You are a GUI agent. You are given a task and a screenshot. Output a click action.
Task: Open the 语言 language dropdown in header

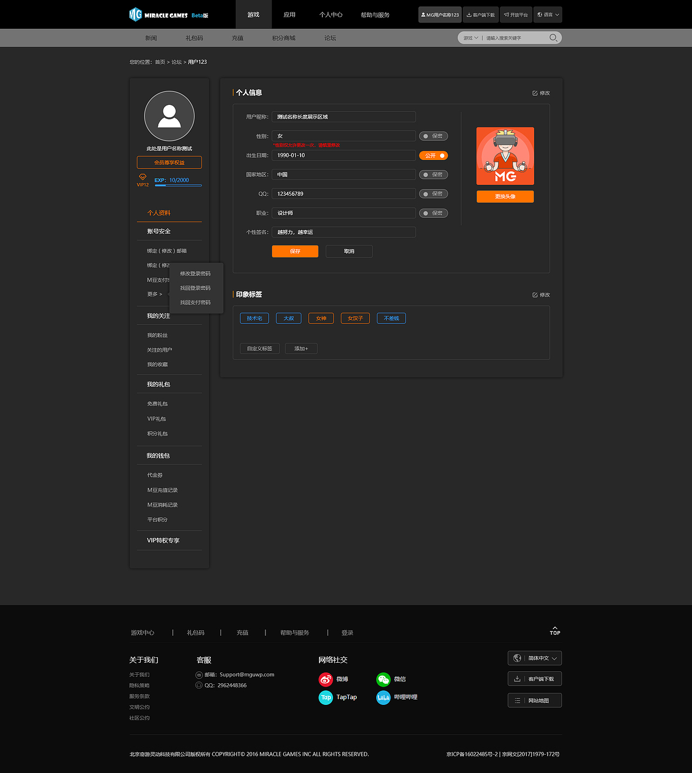548,15
